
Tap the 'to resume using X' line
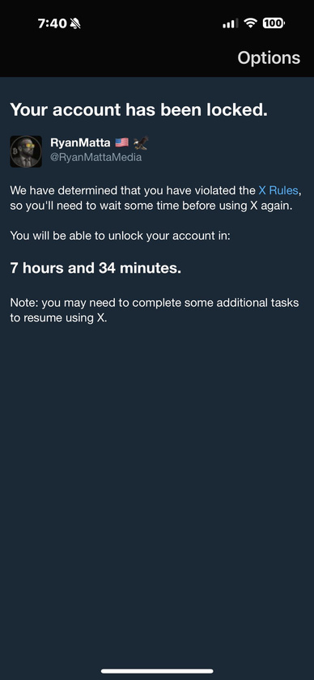58,317
